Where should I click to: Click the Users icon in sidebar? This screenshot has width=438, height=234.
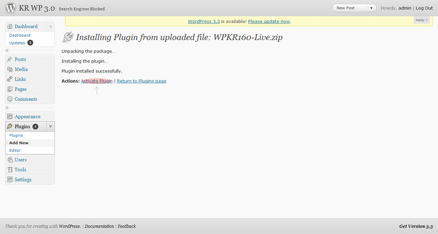click(10, 159)
